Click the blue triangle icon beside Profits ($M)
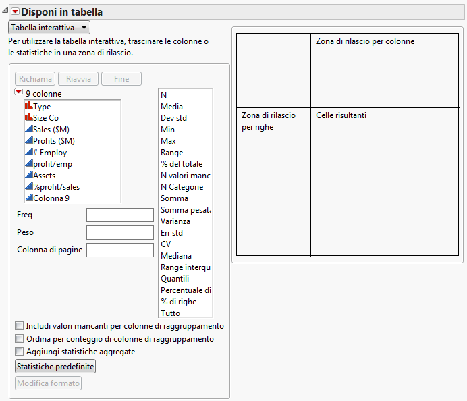Image resolution: width=467 pixels, height=401 pixels. tap(28, 140)
